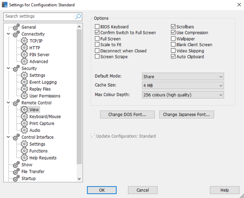Click the gear icon next to TCP/IP
The height and width of the screenshot is (198, 244).
point(24,41)
